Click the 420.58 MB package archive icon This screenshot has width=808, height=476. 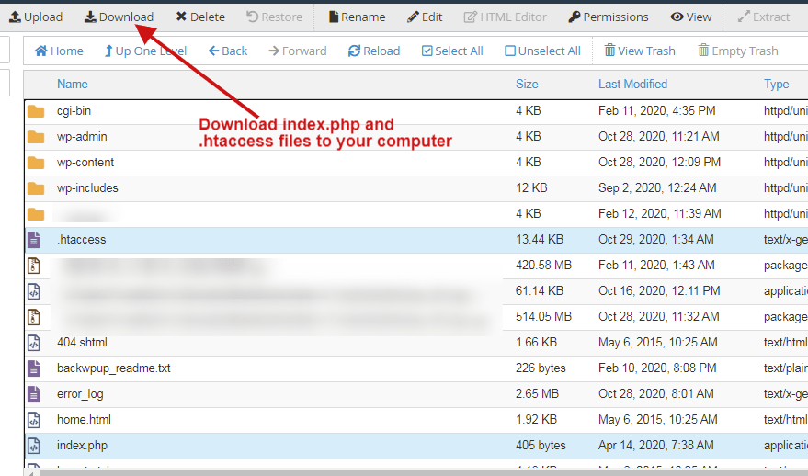34,266
